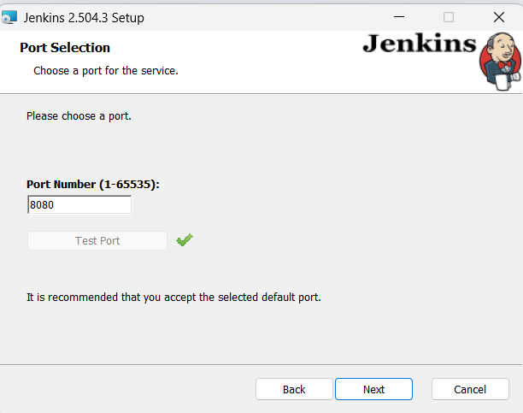Click 'Choose a port for the service.' text

106,71
